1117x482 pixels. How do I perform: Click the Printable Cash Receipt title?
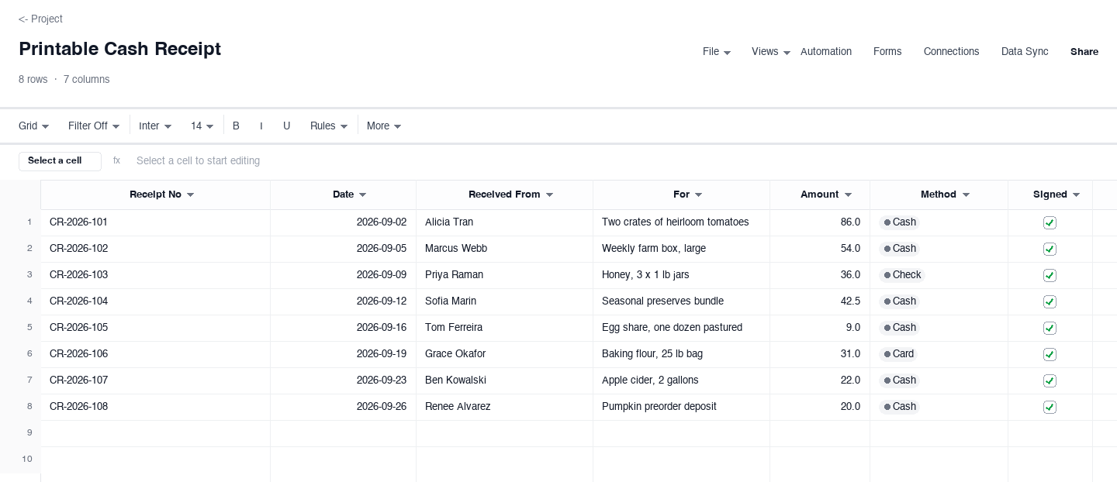tap(119, 49)
